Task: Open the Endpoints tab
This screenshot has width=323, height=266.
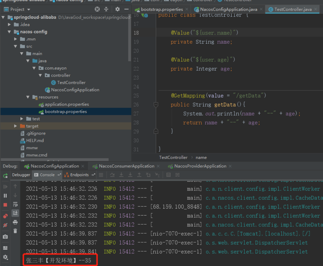Action: click(79, 175)
